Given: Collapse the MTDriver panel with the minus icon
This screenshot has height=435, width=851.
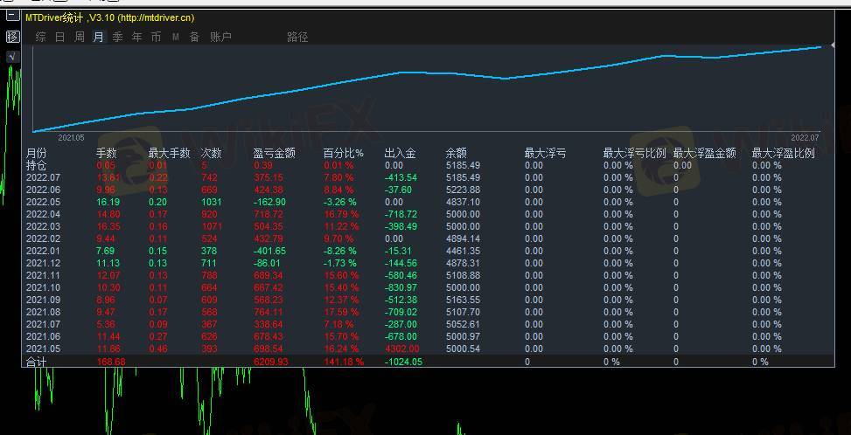Looking at the screenshot, I should [12, 16].
